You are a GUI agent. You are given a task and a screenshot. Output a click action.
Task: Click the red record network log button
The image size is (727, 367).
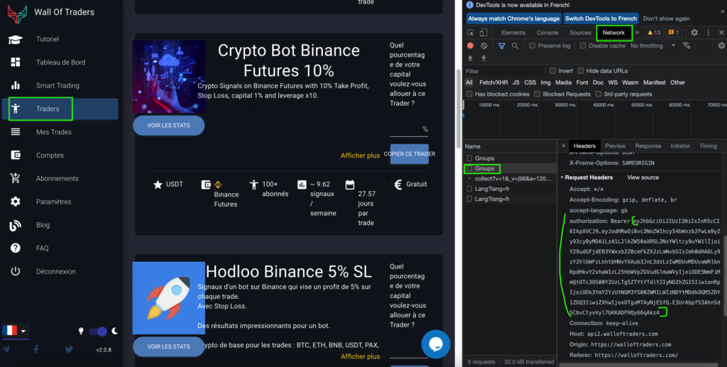tap(470, 46)
